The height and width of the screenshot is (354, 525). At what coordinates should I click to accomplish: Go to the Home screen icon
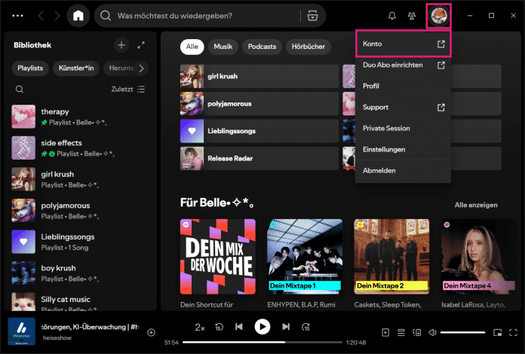[78, 16]
